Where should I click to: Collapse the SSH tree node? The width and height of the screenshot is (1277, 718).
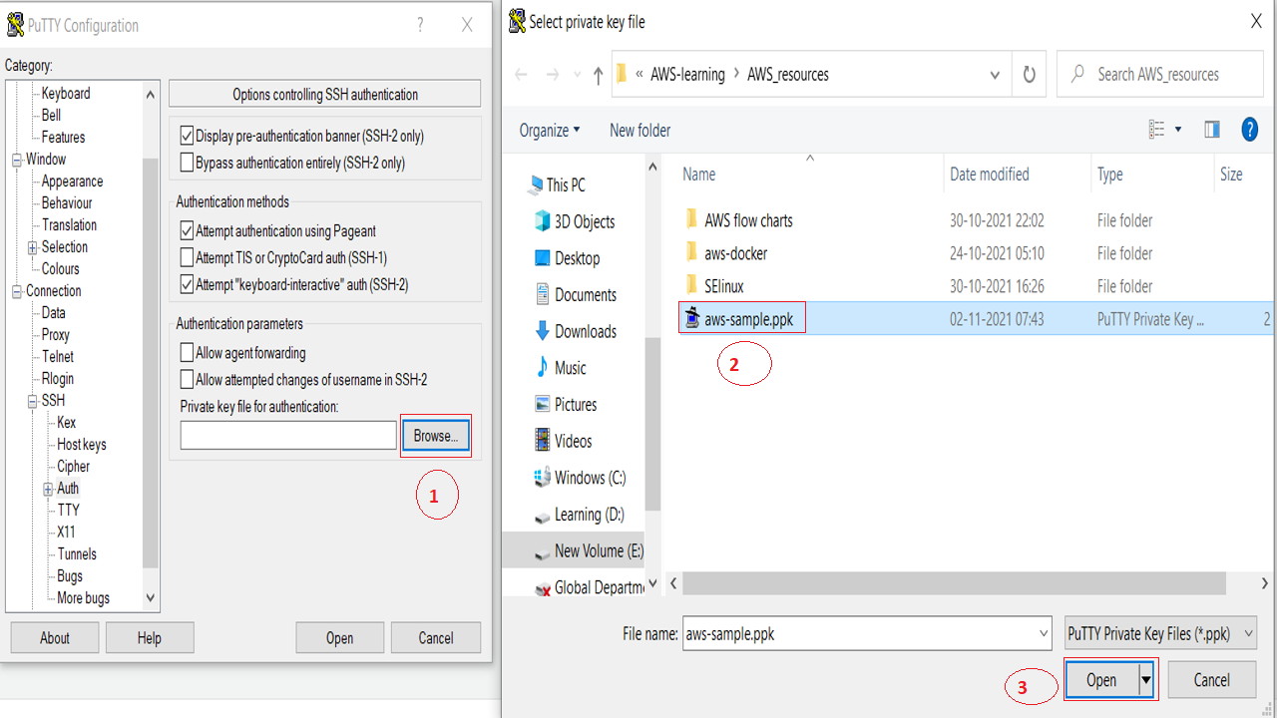click(x=33, y=401)
